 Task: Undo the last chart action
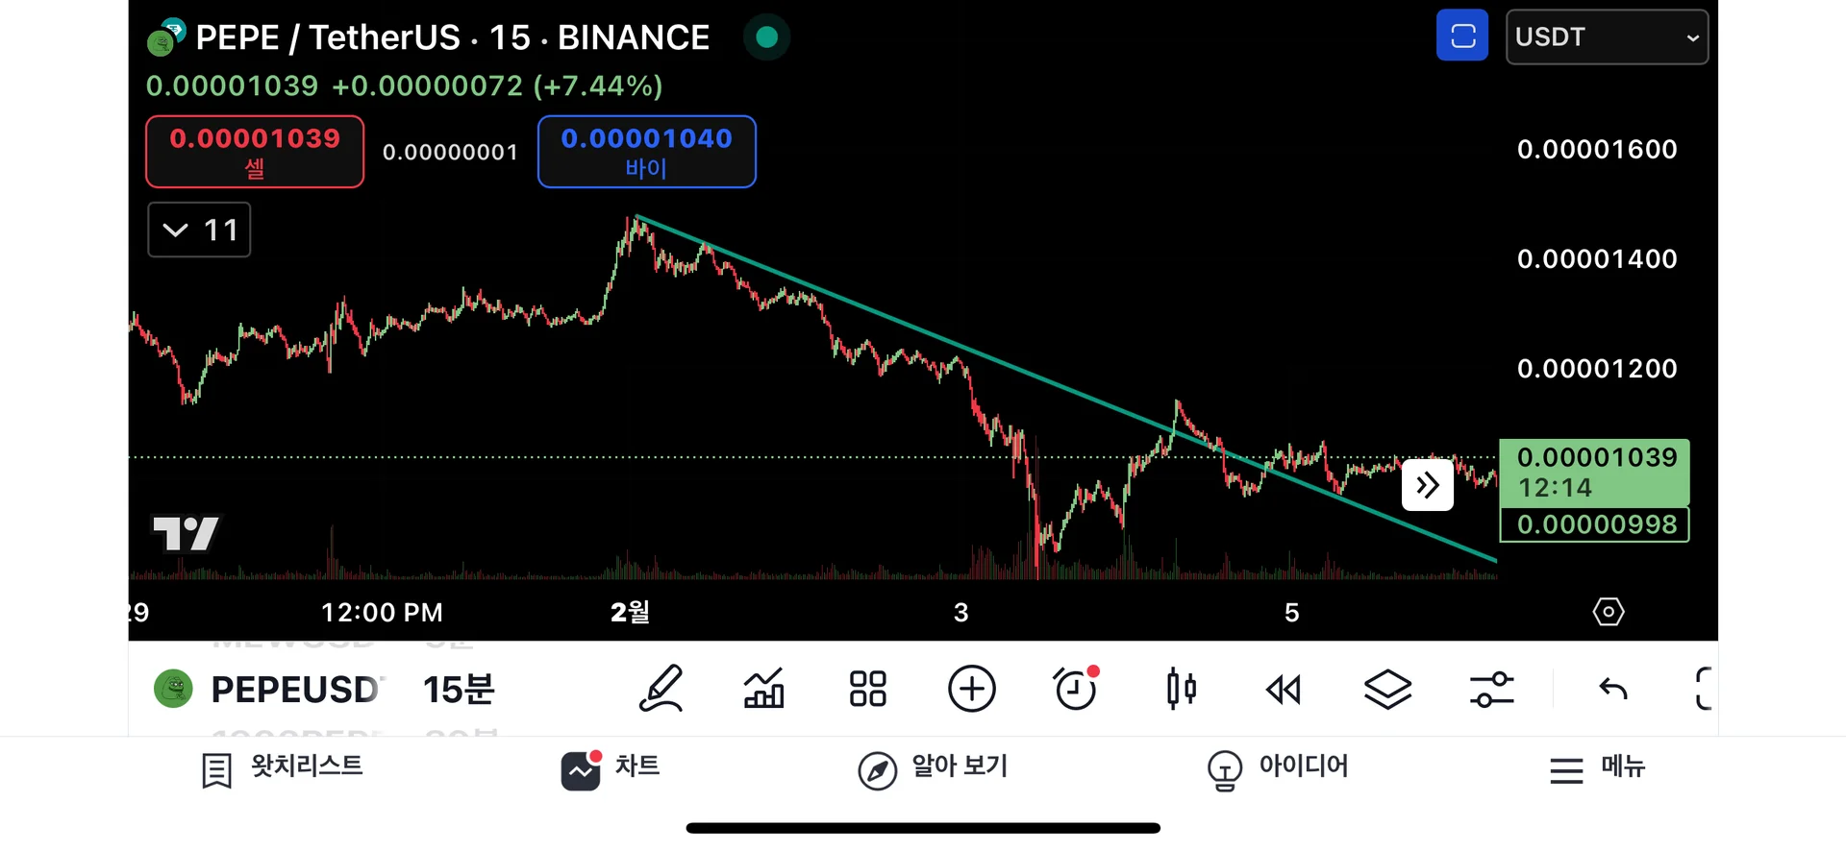point(1612,689)
